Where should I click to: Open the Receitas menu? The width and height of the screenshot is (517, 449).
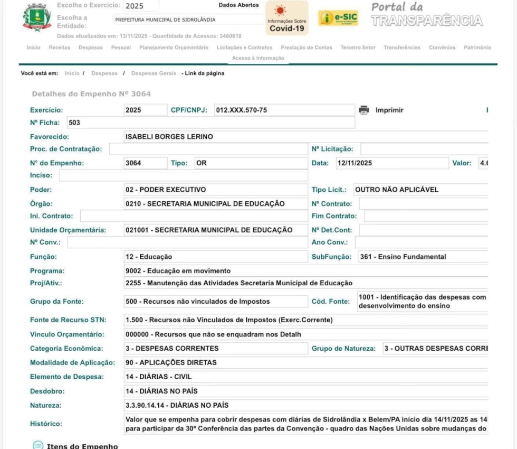60,48
